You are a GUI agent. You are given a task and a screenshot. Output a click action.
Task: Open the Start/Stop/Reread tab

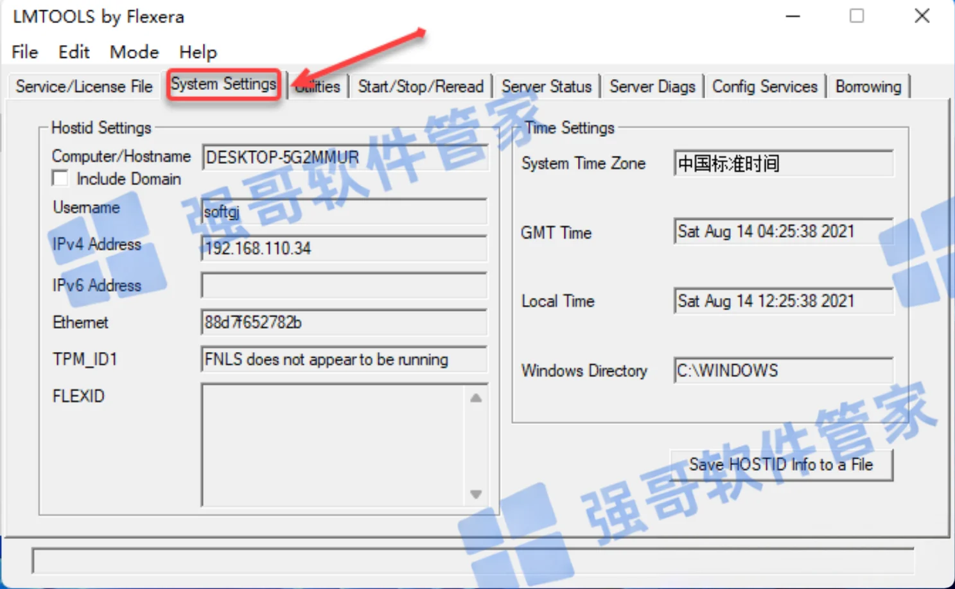[x=421, y=86]
